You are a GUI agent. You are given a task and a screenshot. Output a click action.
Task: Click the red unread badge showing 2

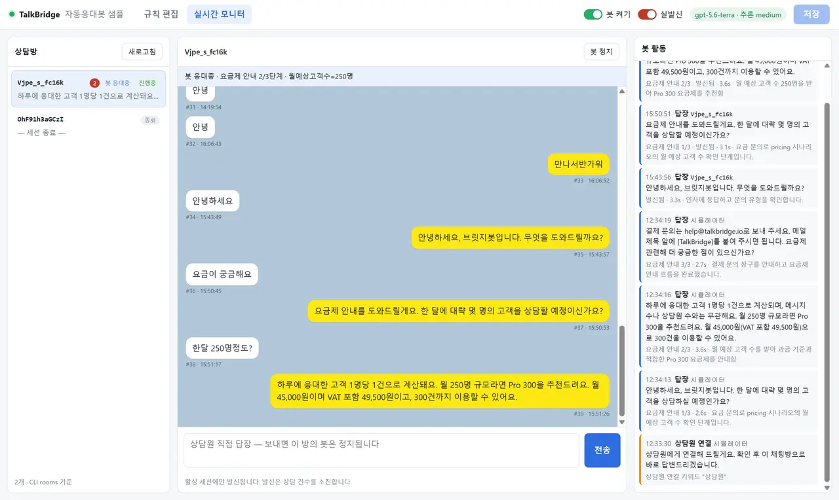(94, 83)
